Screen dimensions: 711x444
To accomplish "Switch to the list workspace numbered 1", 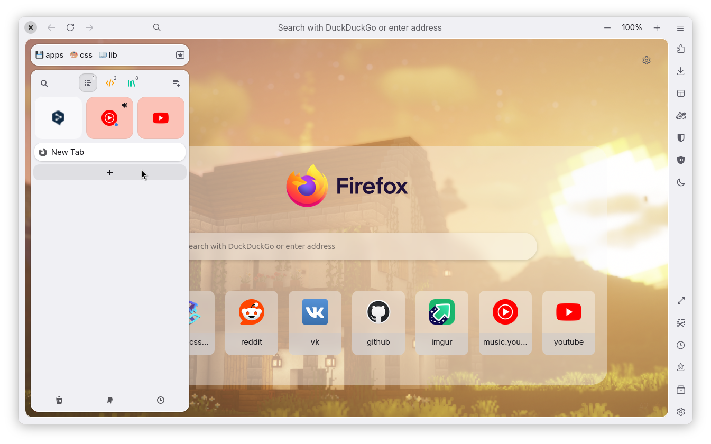I will tap(88, 83).
